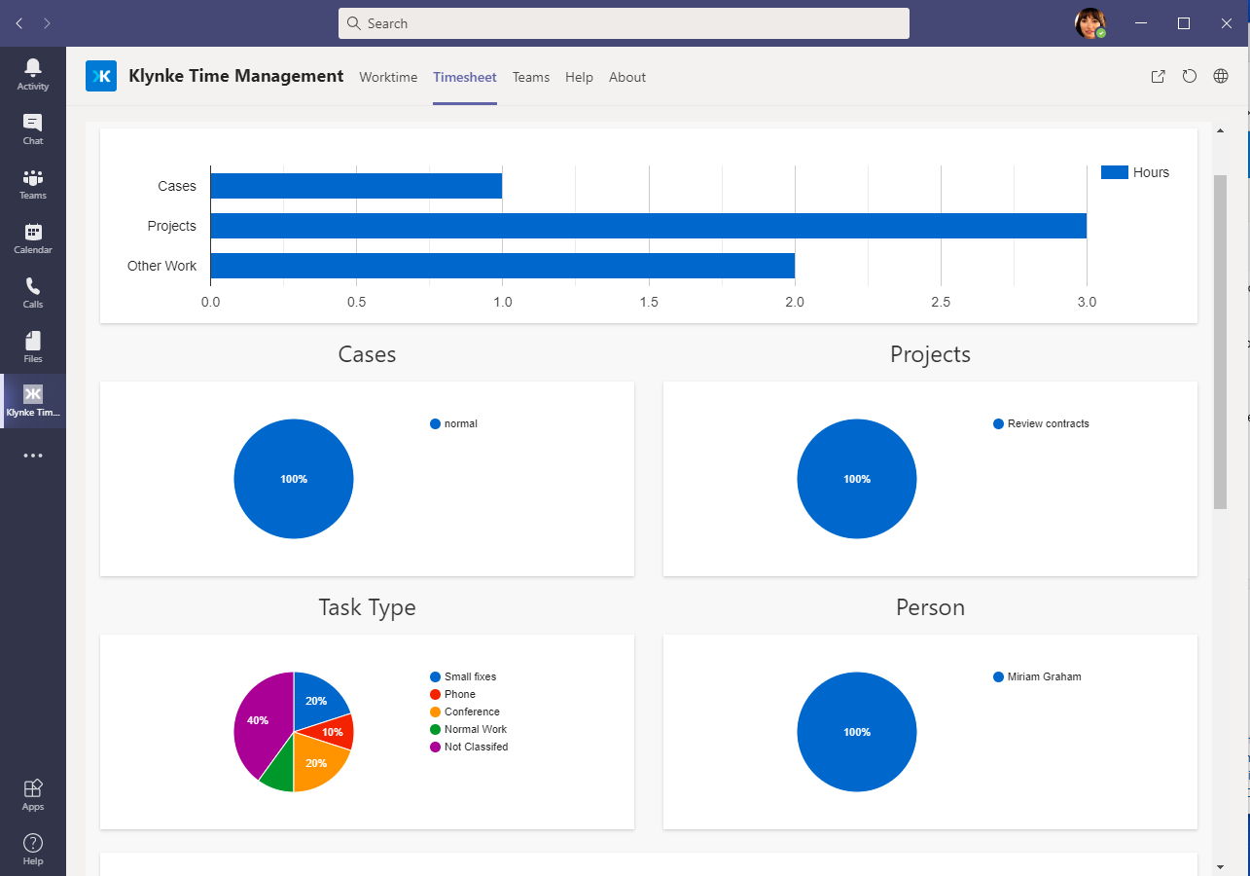The image size is (1250, 876).
Task: Click the Projects pie chart
Action: pyautogui.click(x=857, y=479)
